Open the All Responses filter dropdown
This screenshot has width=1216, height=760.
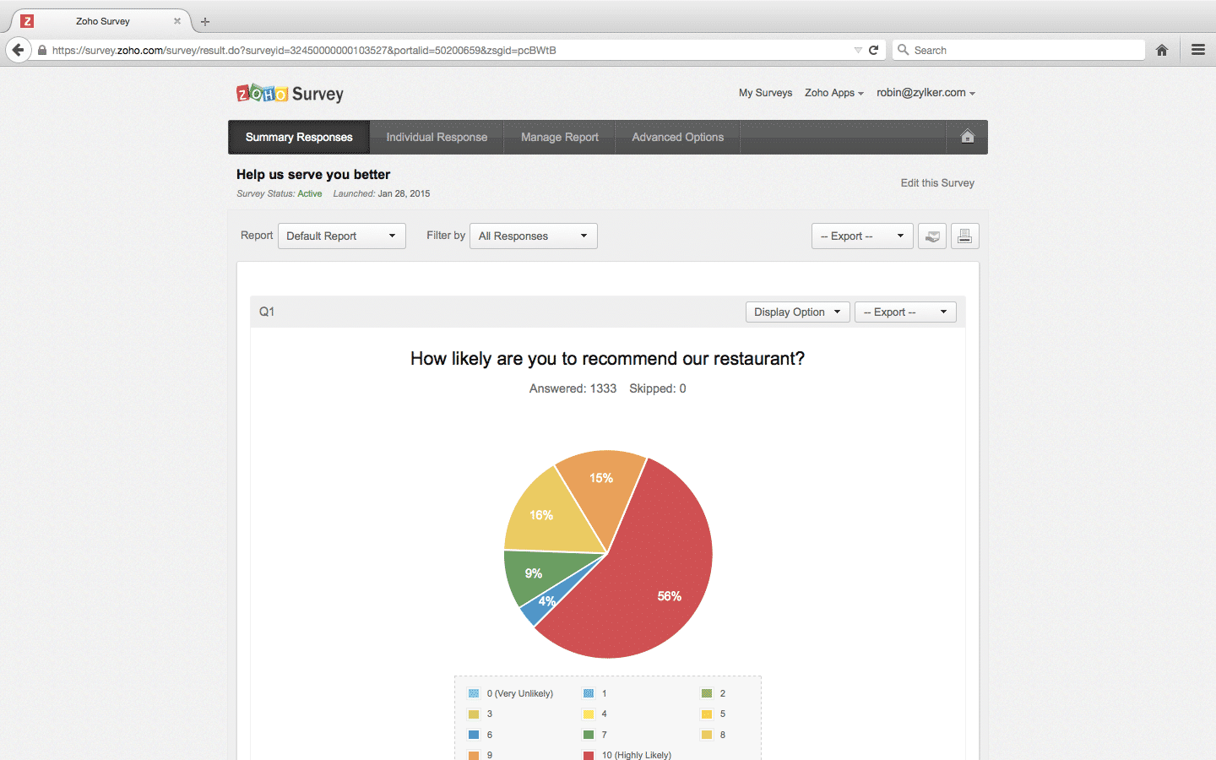(x=534, y=236)
